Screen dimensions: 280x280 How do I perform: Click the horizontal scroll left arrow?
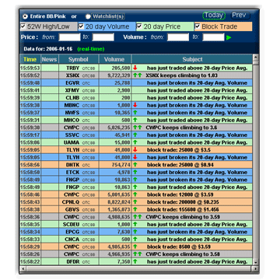pyautogui.click(x=23, y=268)
